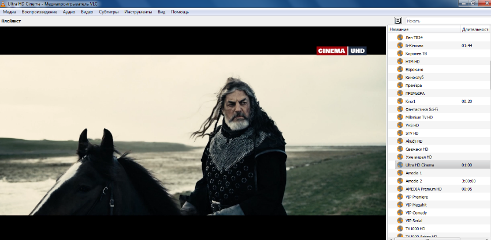This screenshot has width=491, height=240.
Task: Click the 01:44 duration of Б-Кінозал
Action: (467, 45)
